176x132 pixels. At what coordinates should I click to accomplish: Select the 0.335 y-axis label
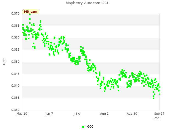pos(15,98)
